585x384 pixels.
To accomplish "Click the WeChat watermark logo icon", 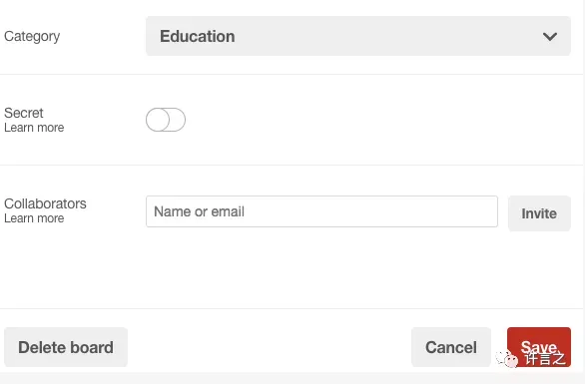I will coord(507,359).
